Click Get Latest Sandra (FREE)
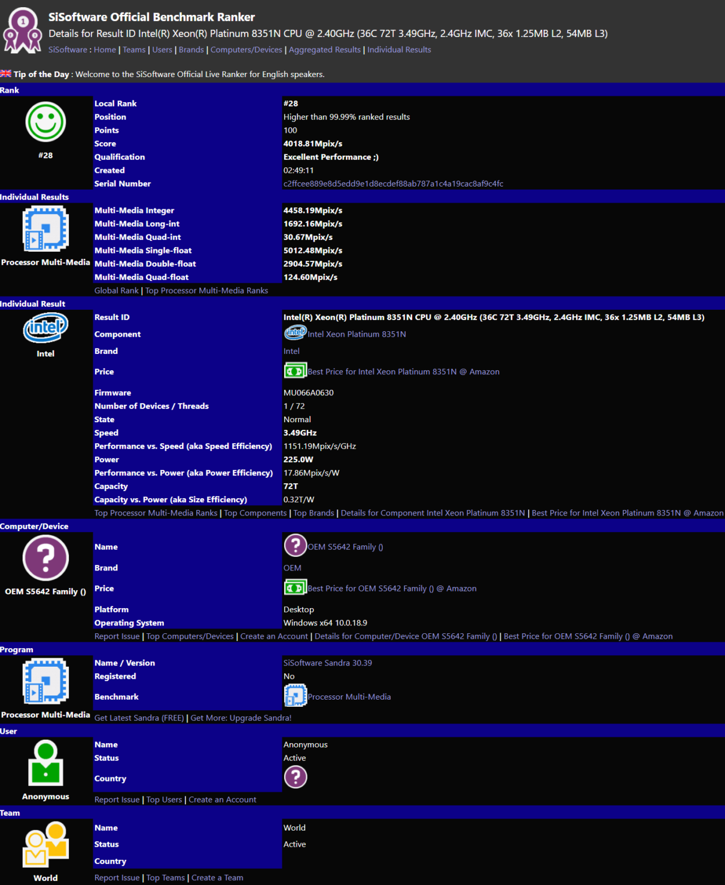Image resolution: width=725 pixels, height=885 pixels. click(139, 718)
